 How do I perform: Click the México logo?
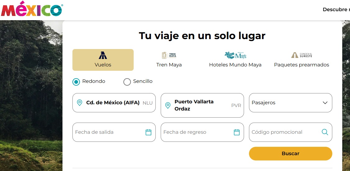pos(32,9)
